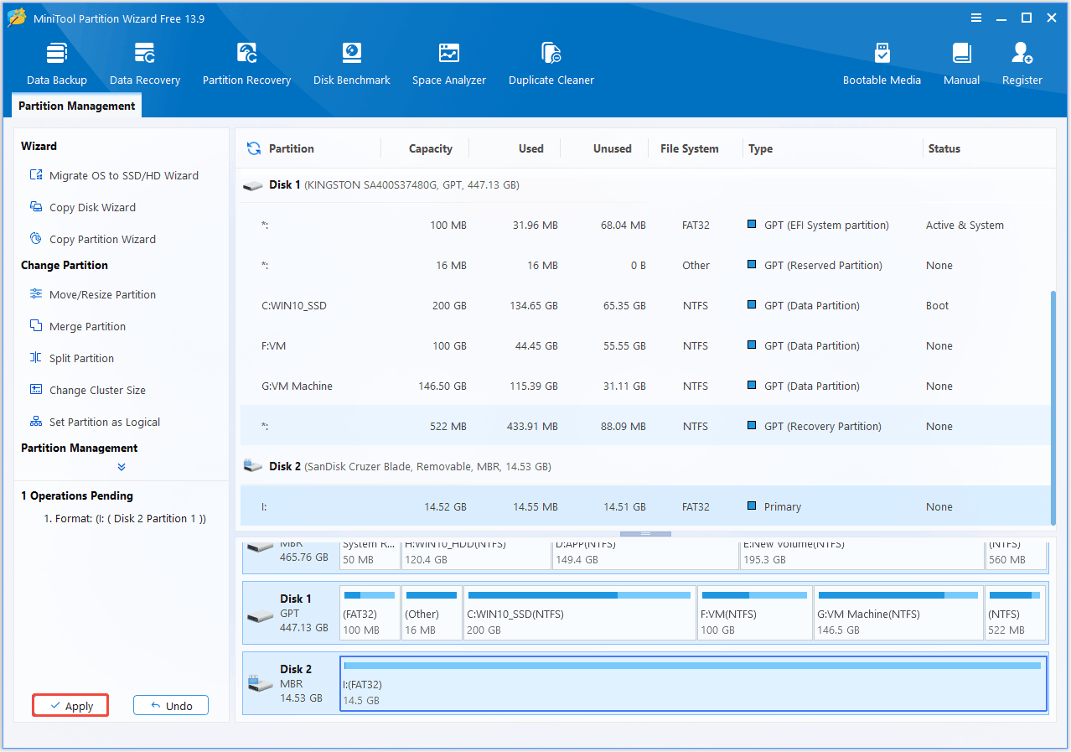The height and width of the screenshot is (752, 1071).
Task: Select the pending Format operation entry
Action: [x=125, y=518]
